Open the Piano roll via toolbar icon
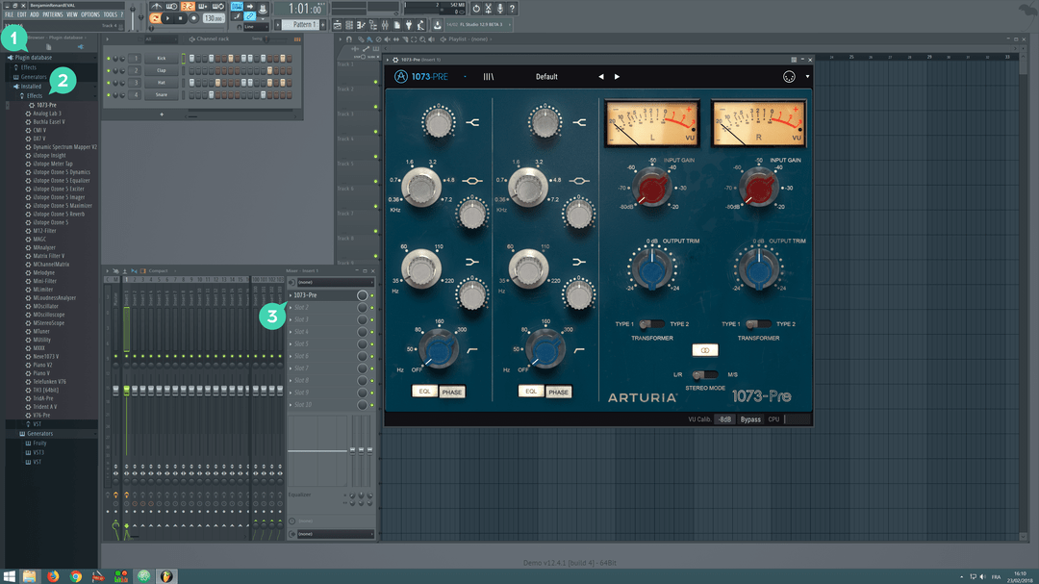 361,24
